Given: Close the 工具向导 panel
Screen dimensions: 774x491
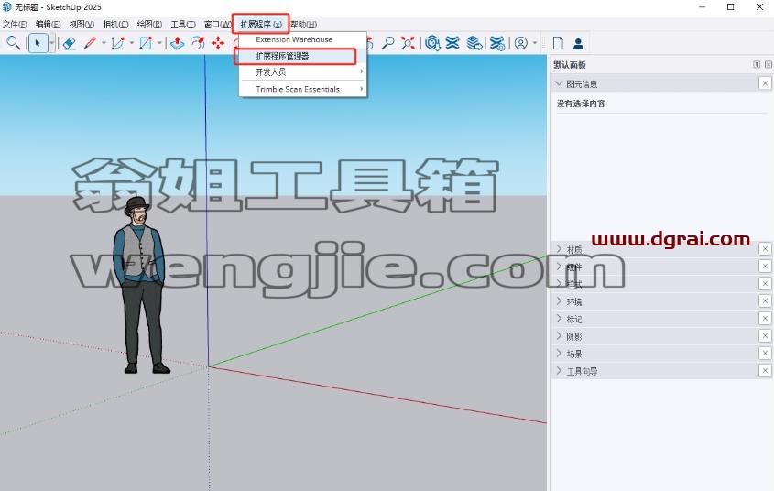Looking at the screenshot, I should [x=765, y=371].
